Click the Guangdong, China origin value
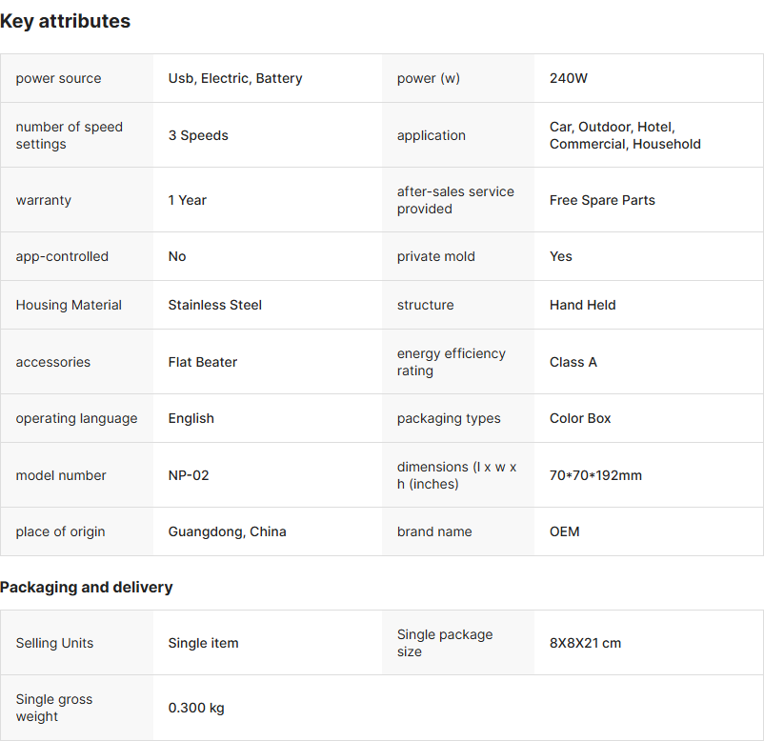This screenshot has height=741, width=764. click(228, 531)
